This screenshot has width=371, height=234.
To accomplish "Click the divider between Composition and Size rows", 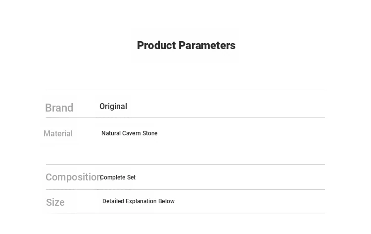I will point(185,189).
